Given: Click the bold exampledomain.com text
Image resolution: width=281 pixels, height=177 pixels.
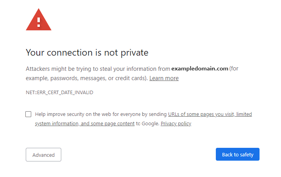Looking at the screenshot, I should [x=199, y=69].
